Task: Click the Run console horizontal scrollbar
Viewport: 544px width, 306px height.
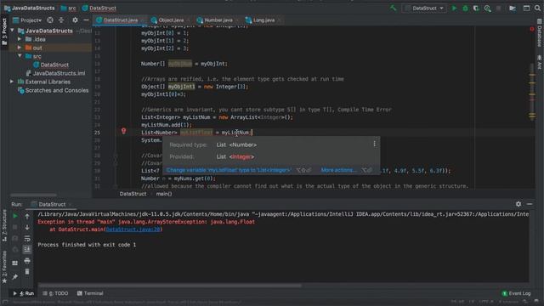Action: (x=170, y=286)
